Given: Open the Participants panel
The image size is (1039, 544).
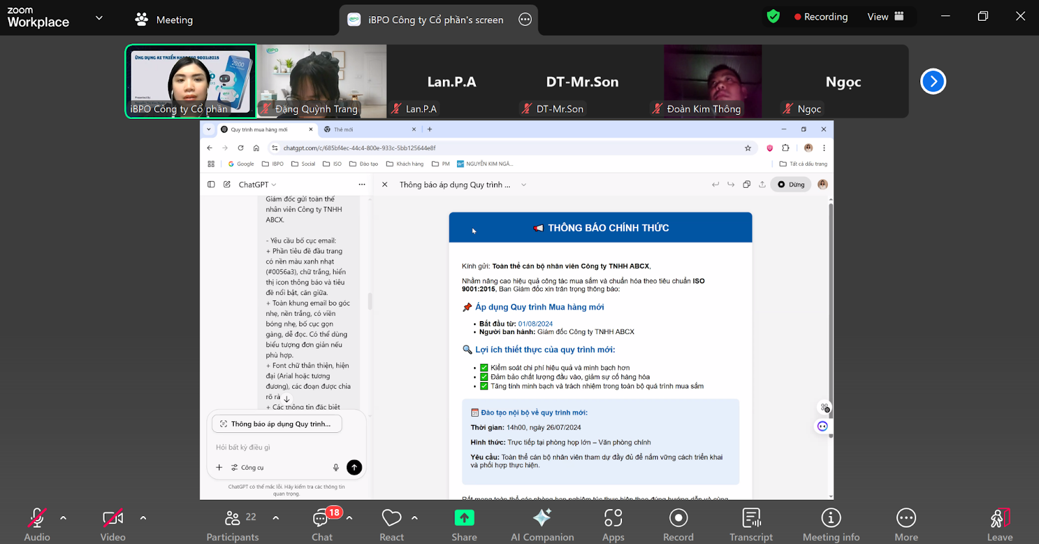Looking at the screenshot, I should pos(232,523).
